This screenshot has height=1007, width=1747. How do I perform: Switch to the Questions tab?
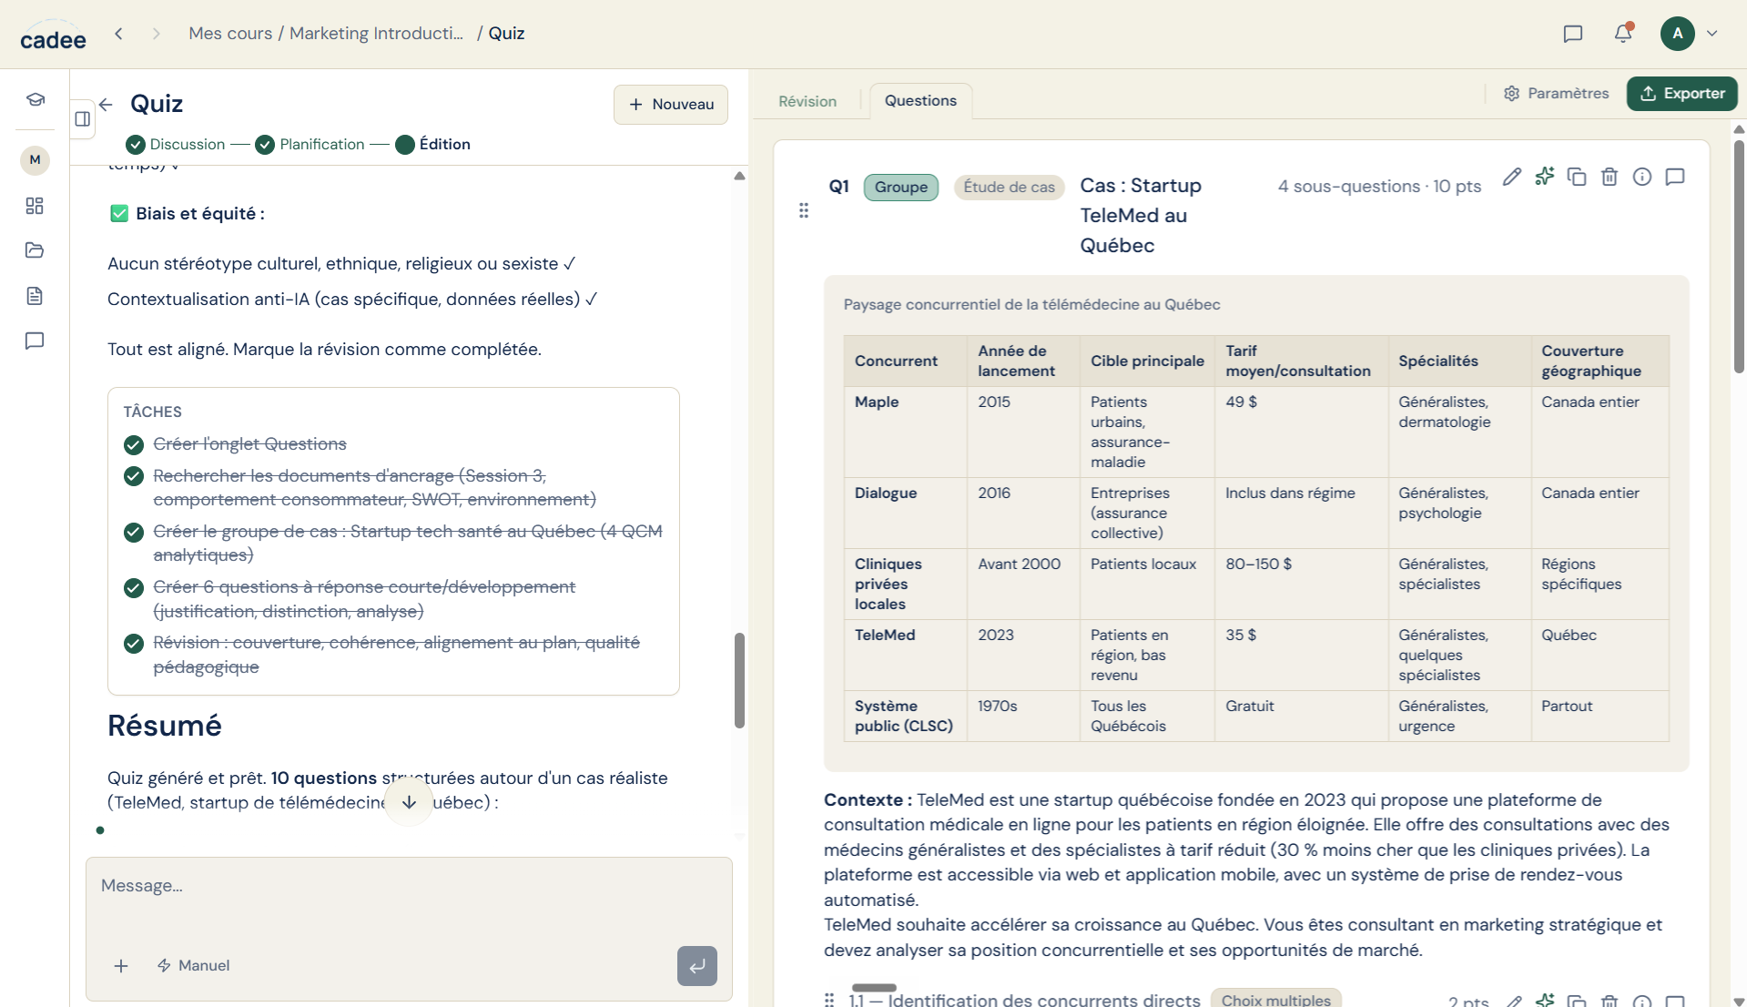(920, 100)
